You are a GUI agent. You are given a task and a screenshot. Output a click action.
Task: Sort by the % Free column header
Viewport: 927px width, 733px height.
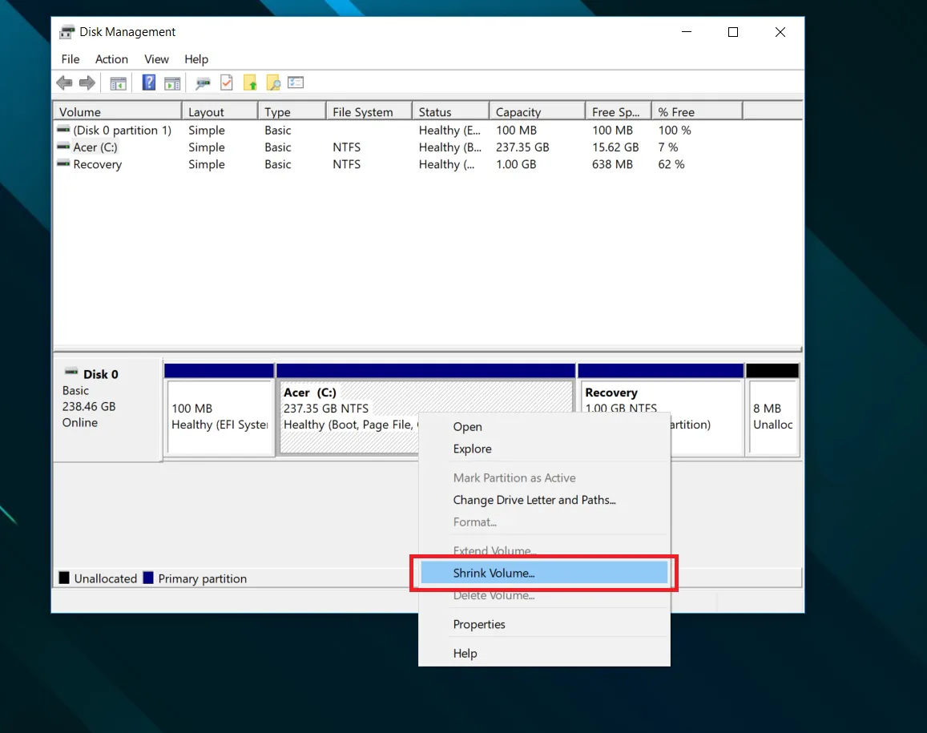(697, 111)
